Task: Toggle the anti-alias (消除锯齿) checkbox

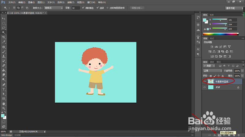Action: pos(83,8)
